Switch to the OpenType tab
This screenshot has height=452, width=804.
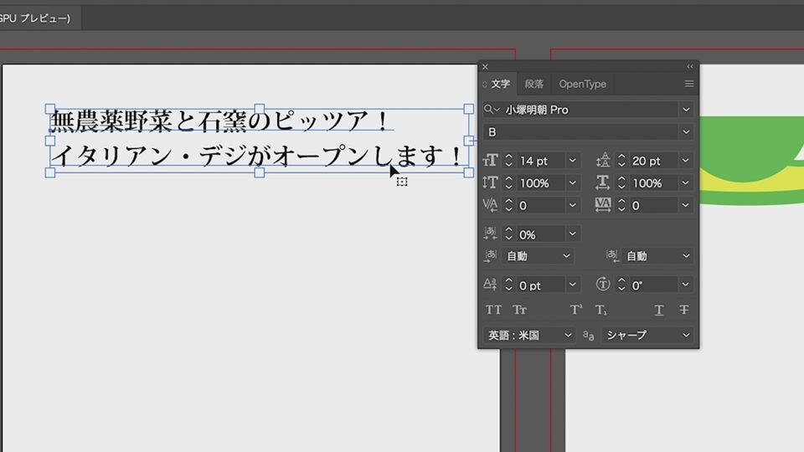pyautogui.click(x=582, y=84)
